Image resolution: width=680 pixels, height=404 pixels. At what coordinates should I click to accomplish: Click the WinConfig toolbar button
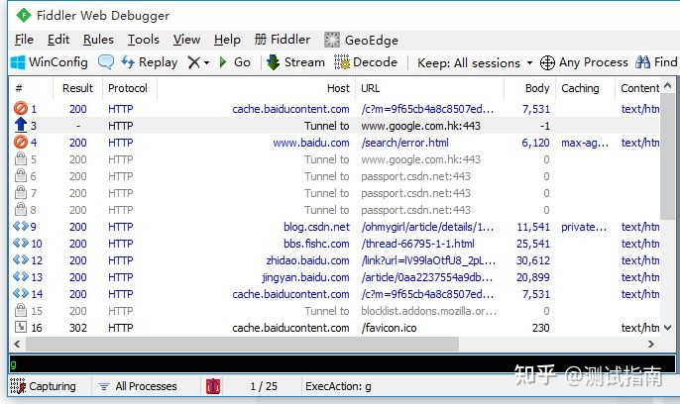[49, 62]
